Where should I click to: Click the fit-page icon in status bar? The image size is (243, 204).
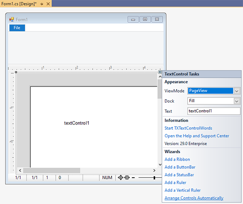(120, 178)
